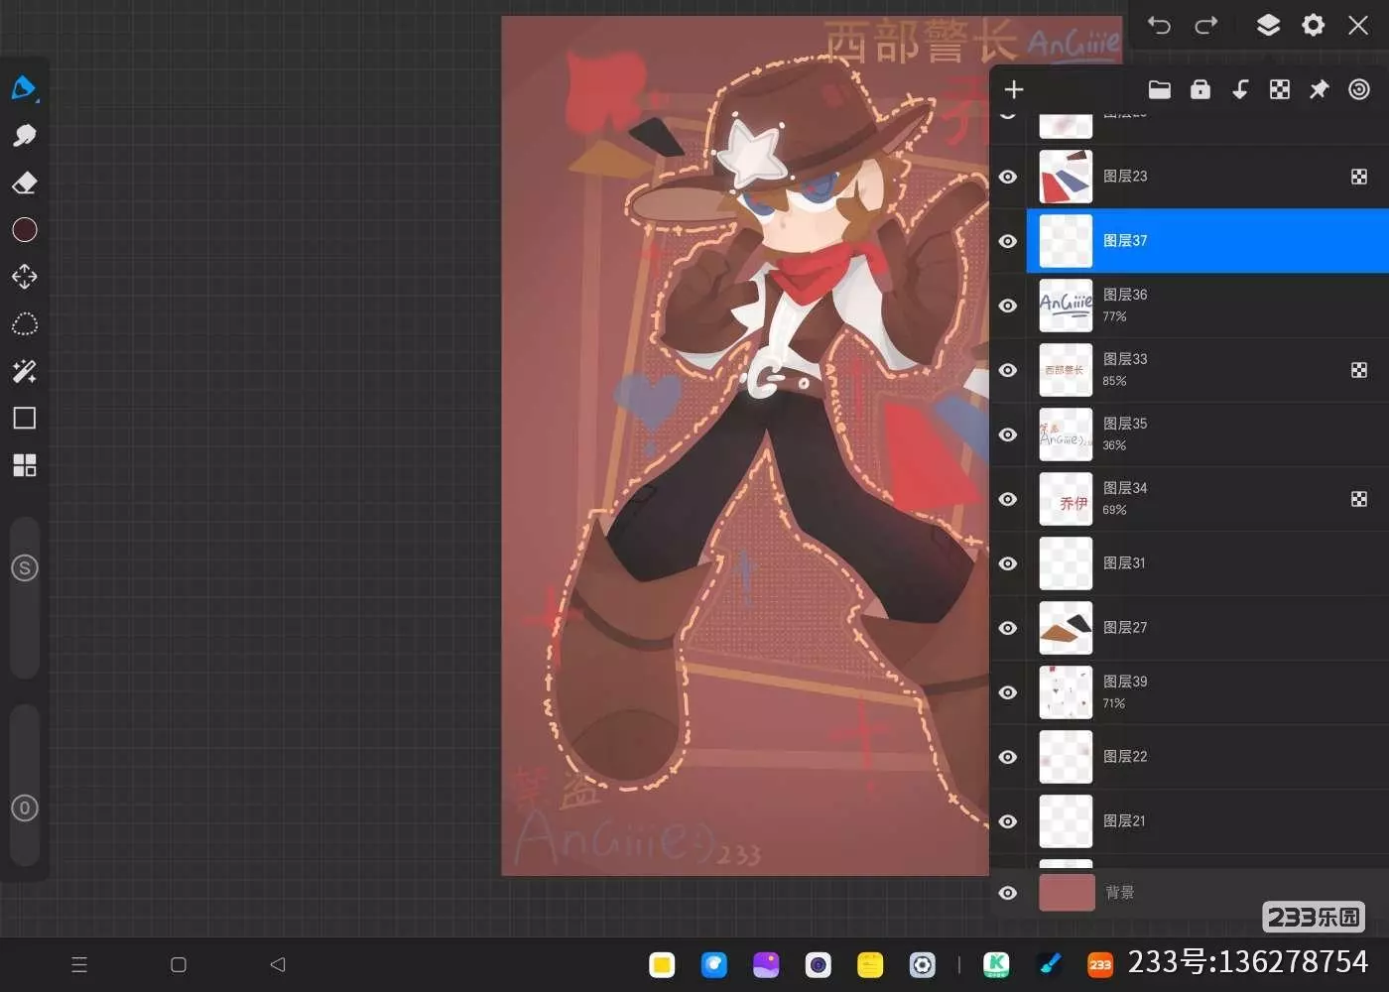Toggle lock on selected layer

click(1200, 90)
